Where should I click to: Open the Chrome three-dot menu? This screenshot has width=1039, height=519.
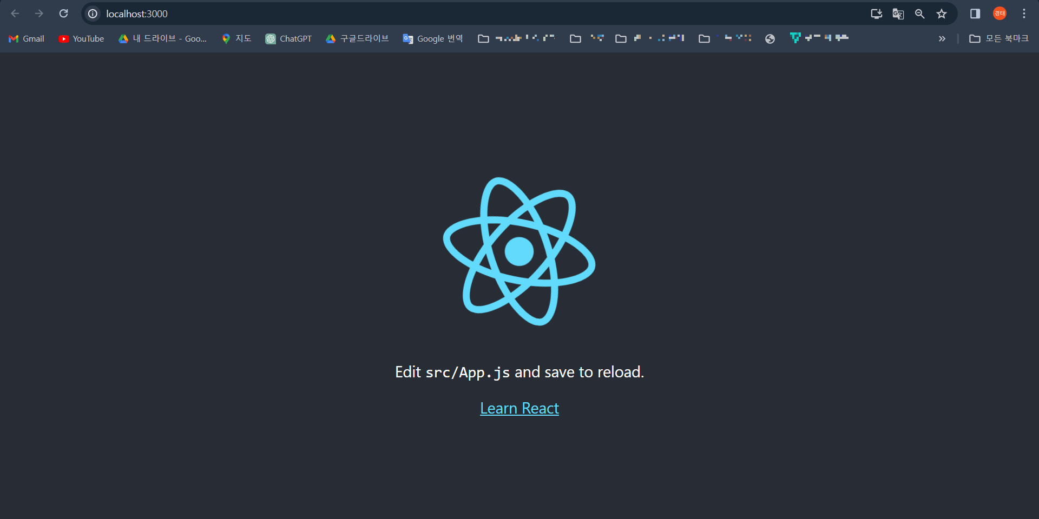[1024, 14]
